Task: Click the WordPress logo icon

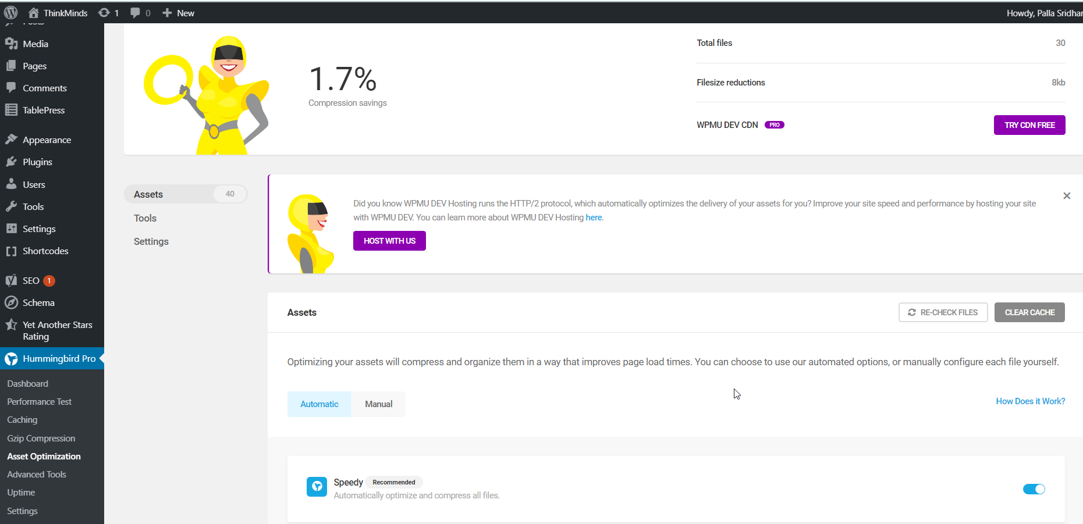Action: (11, 12)
